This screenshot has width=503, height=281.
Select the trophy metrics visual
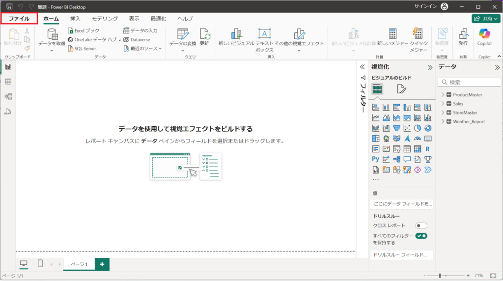click(428, 159)
